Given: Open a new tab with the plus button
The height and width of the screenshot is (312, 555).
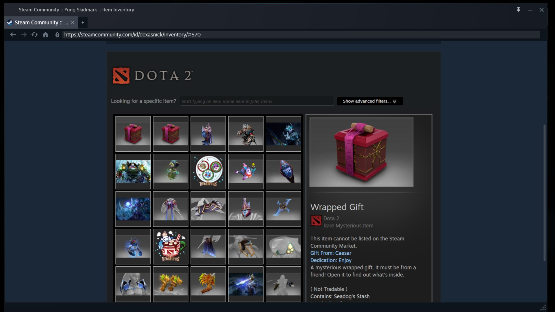Looking at the screenshot, I should [x=83, y=23].
